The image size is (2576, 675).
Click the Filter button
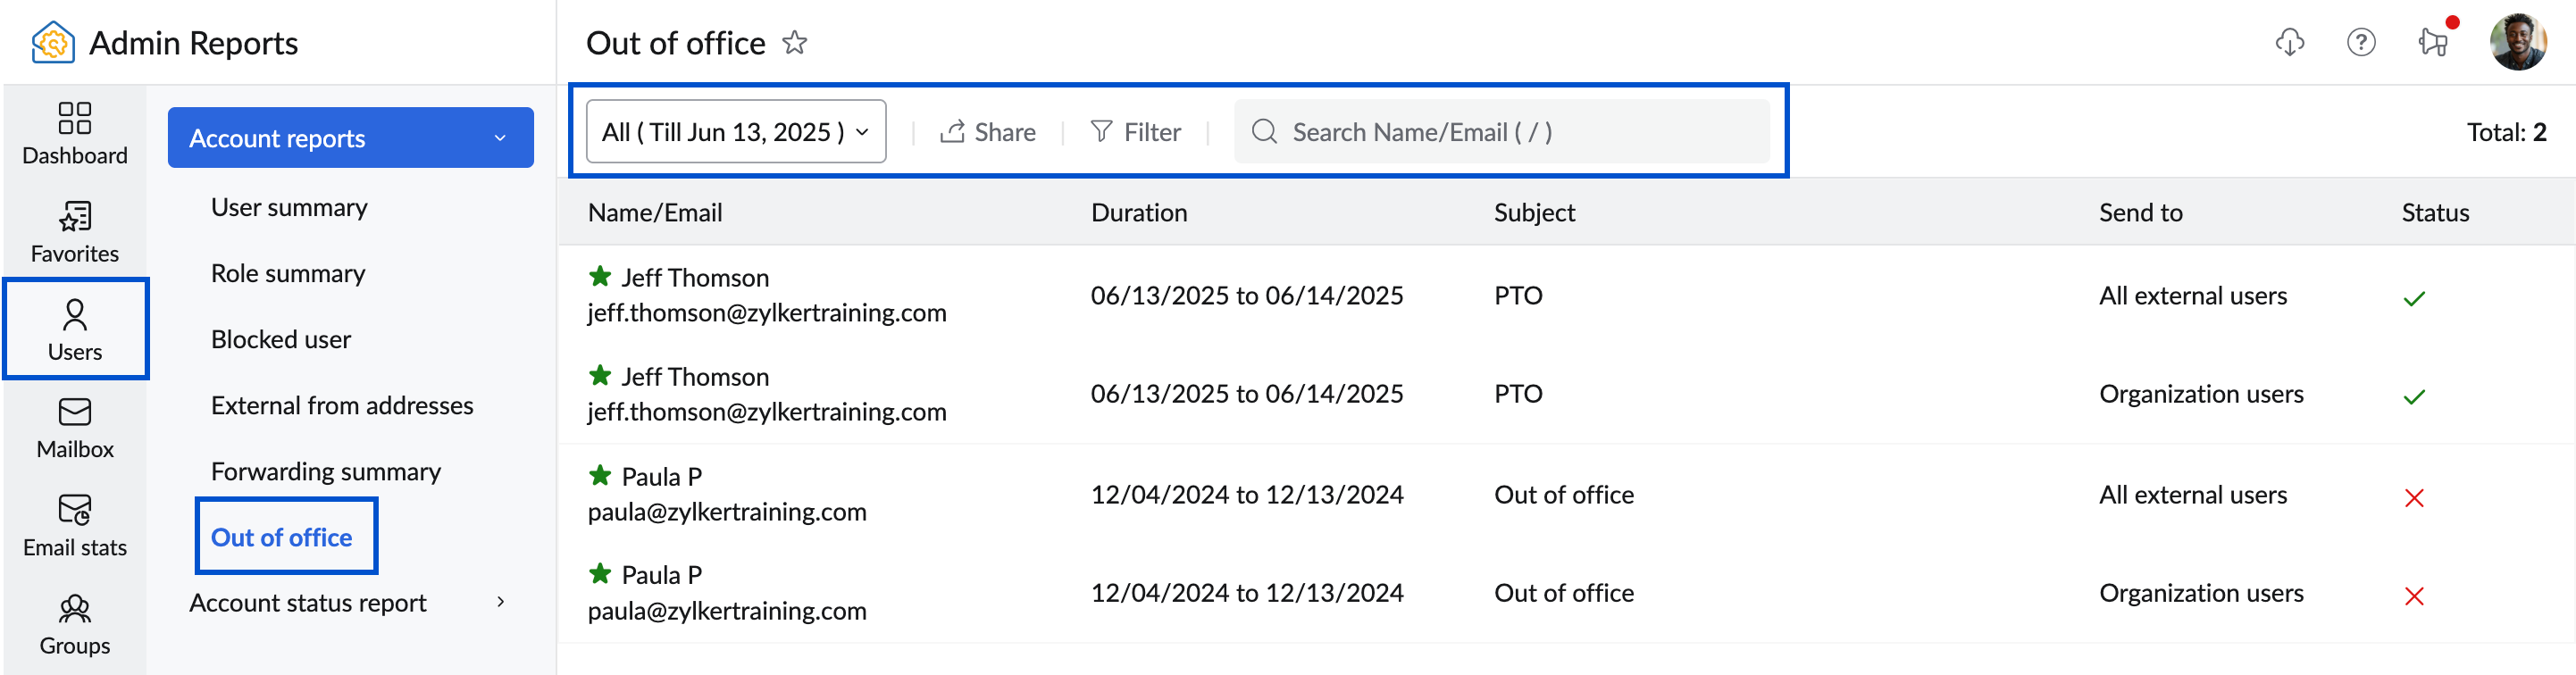(1135, 132)
